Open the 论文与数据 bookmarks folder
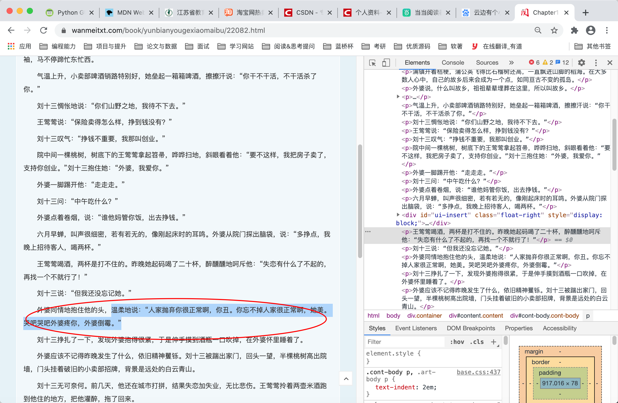 (x=156, y=46)
